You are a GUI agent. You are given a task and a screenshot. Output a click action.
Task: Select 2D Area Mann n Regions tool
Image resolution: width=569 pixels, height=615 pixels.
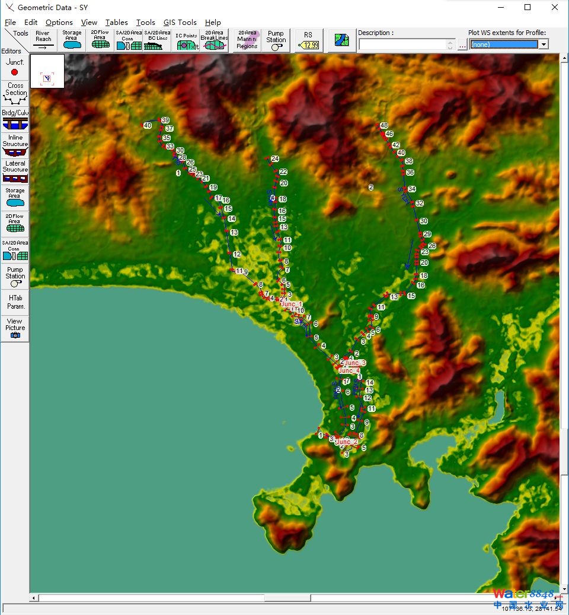pos(247,40)
